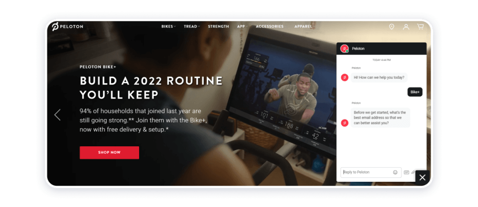Screen dimensions: 478x207
Task: Navigate to the Apparel section
Action: pos(303,27)
